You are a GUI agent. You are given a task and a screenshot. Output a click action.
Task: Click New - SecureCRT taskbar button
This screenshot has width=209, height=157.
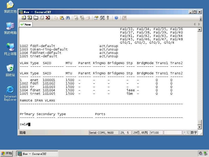(37, 154)
